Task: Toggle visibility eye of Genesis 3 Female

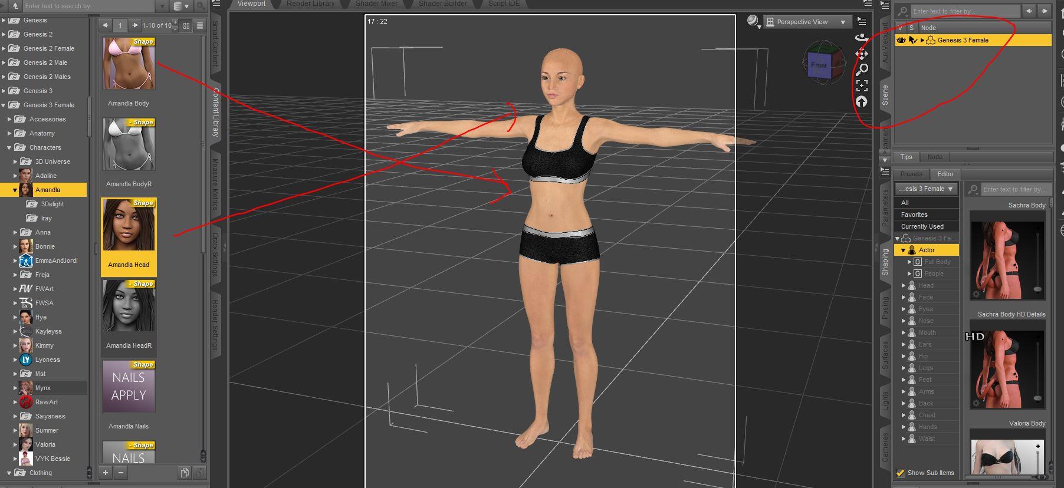Action: tap(901, 40)
